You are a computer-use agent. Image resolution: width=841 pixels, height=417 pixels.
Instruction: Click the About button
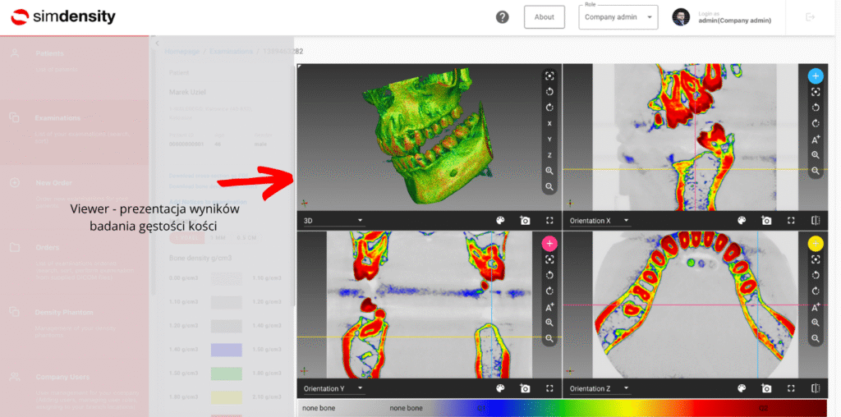544,17
